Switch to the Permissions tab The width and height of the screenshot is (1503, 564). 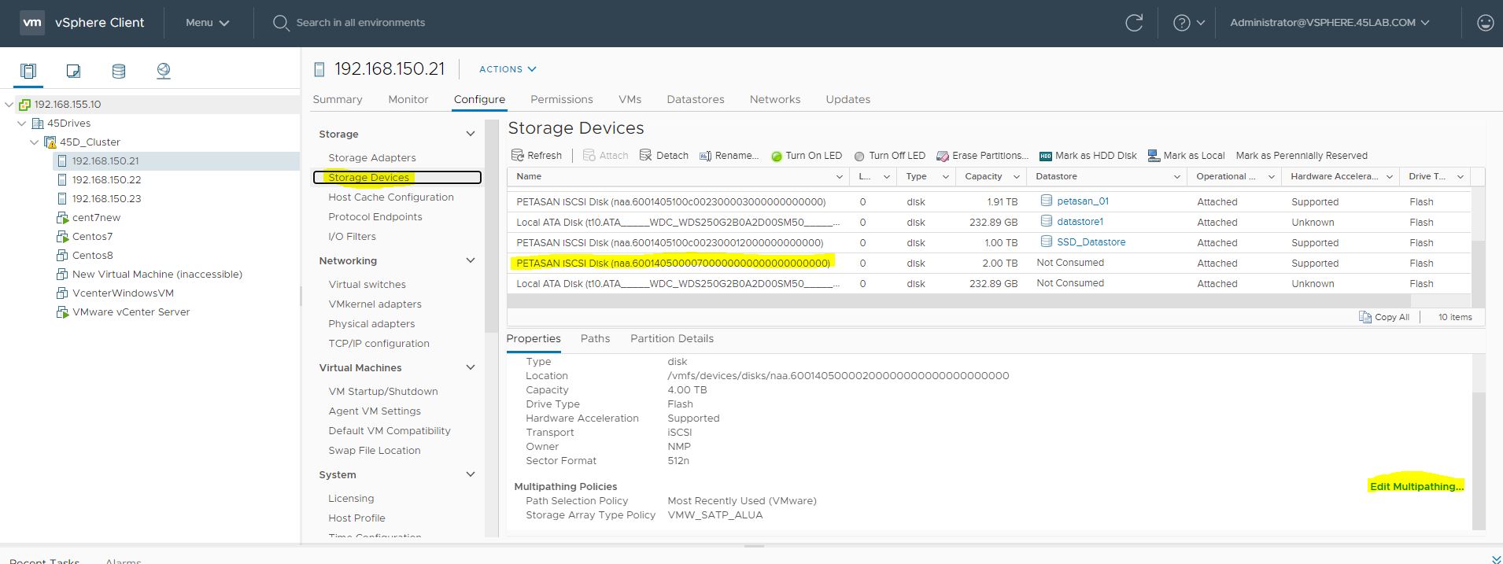(562, 99)
